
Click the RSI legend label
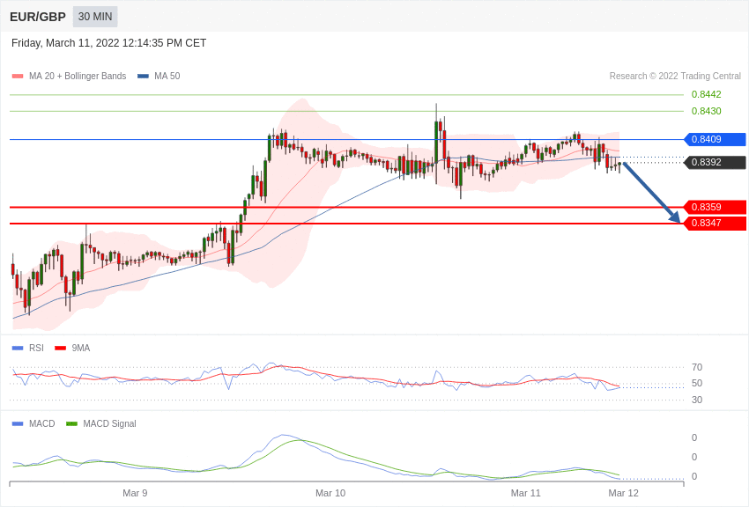coord(36,349)
